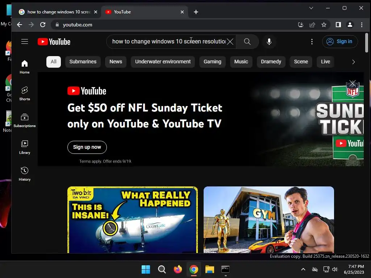Open History from the sidebar
The width and height of the screenshot is (371, 278).
pyautogui.click(x=25, y=174)
